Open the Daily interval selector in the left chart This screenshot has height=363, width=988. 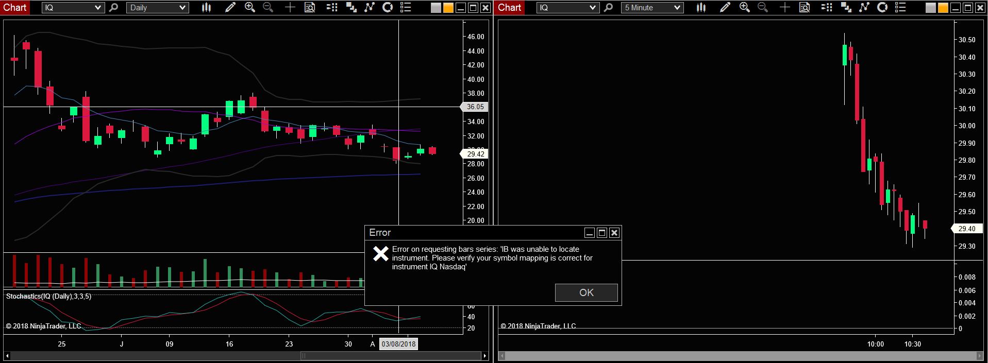tap(157, 8)
